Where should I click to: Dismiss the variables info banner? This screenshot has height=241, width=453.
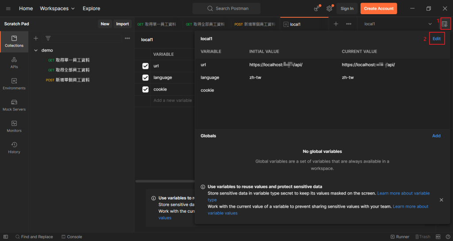point(441,200)
